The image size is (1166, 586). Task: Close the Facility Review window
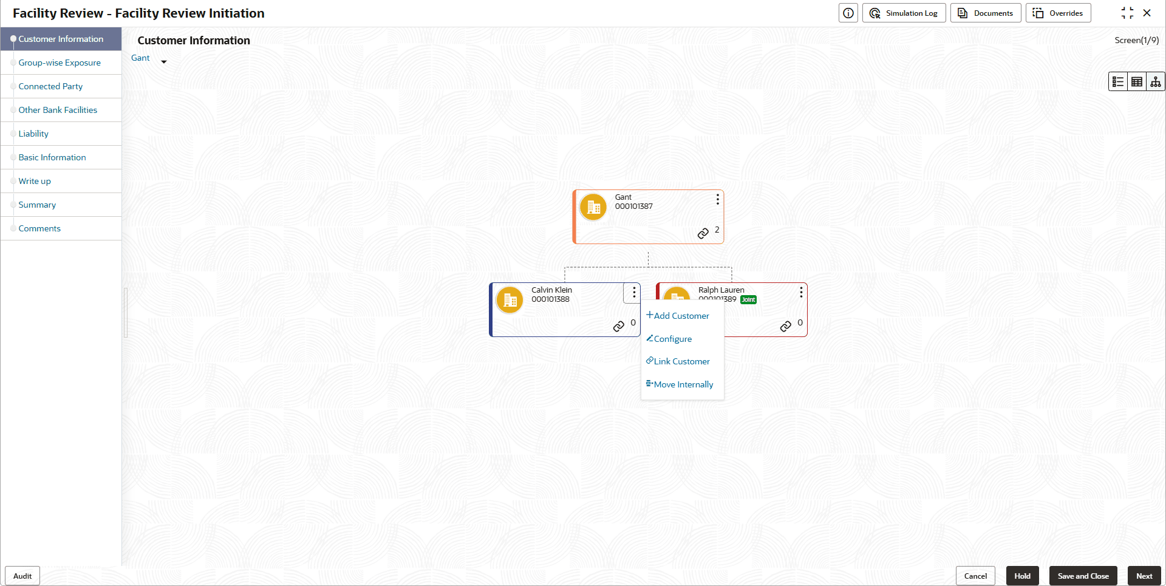click(1147, 13)
